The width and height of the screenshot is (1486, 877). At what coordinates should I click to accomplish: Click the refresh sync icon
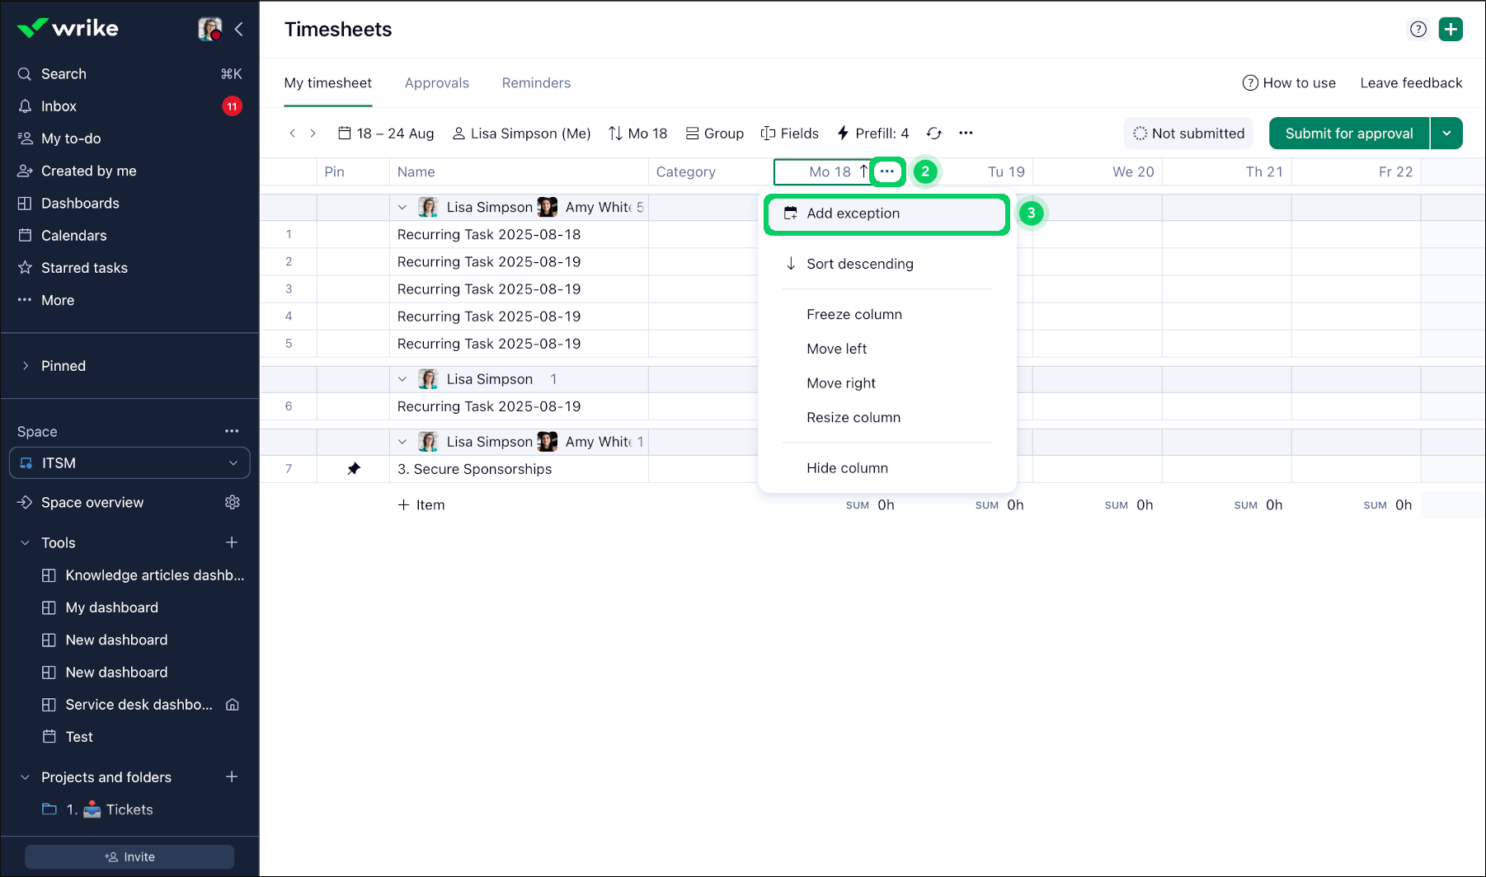point(934,134)
